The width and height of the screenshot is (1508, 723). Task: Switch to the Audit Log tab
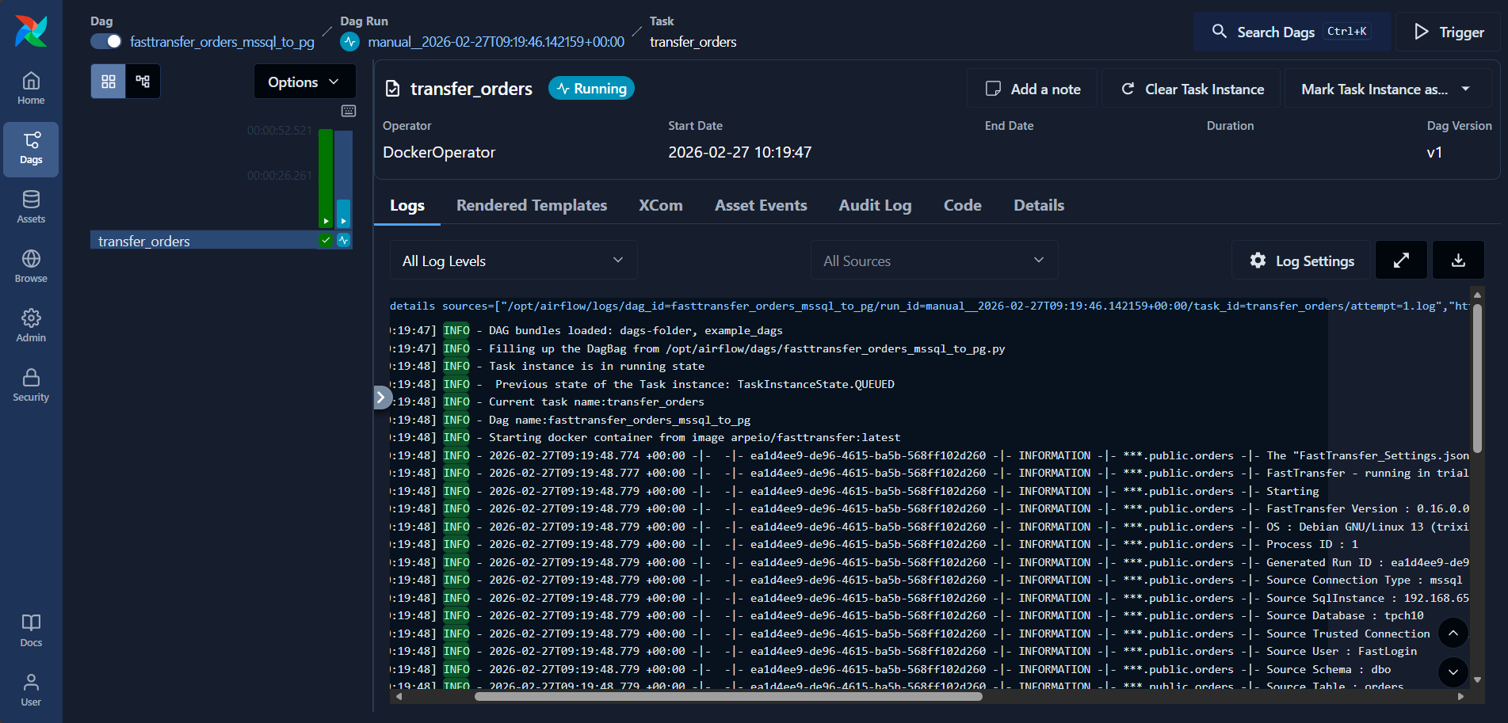(875, 205)
